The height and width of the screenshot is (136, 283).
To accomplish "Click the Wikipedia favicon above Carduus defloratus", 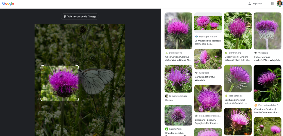I will 196,73.
